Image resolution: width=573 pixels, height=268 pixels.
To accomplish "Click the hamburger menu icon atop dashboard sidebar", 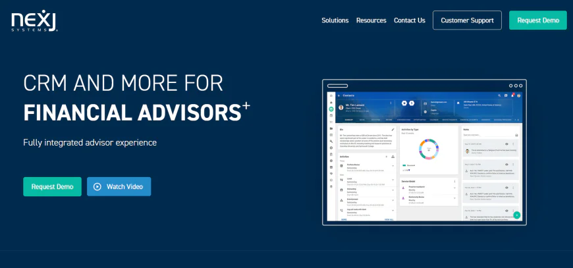I will click(x=331, y=95).
